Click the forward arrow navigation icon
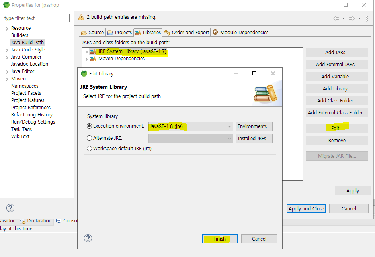 352,18
